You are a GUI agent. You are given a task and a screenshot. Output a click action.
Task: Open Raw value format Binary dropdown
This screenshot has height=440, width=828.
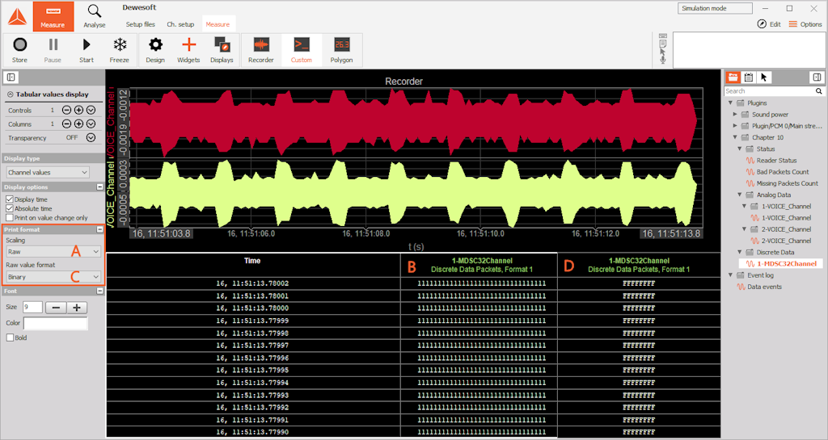coord(53,277)
